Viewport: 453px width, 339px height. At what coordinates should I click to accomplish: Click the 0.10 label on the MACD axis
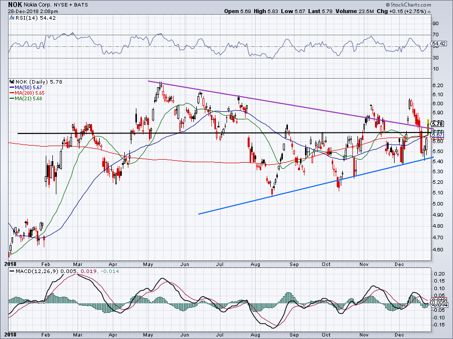click(439, 289)
